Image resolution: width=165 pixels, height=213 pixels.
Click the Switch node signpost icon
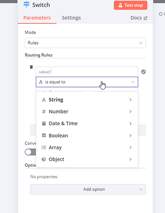(26, 5)
